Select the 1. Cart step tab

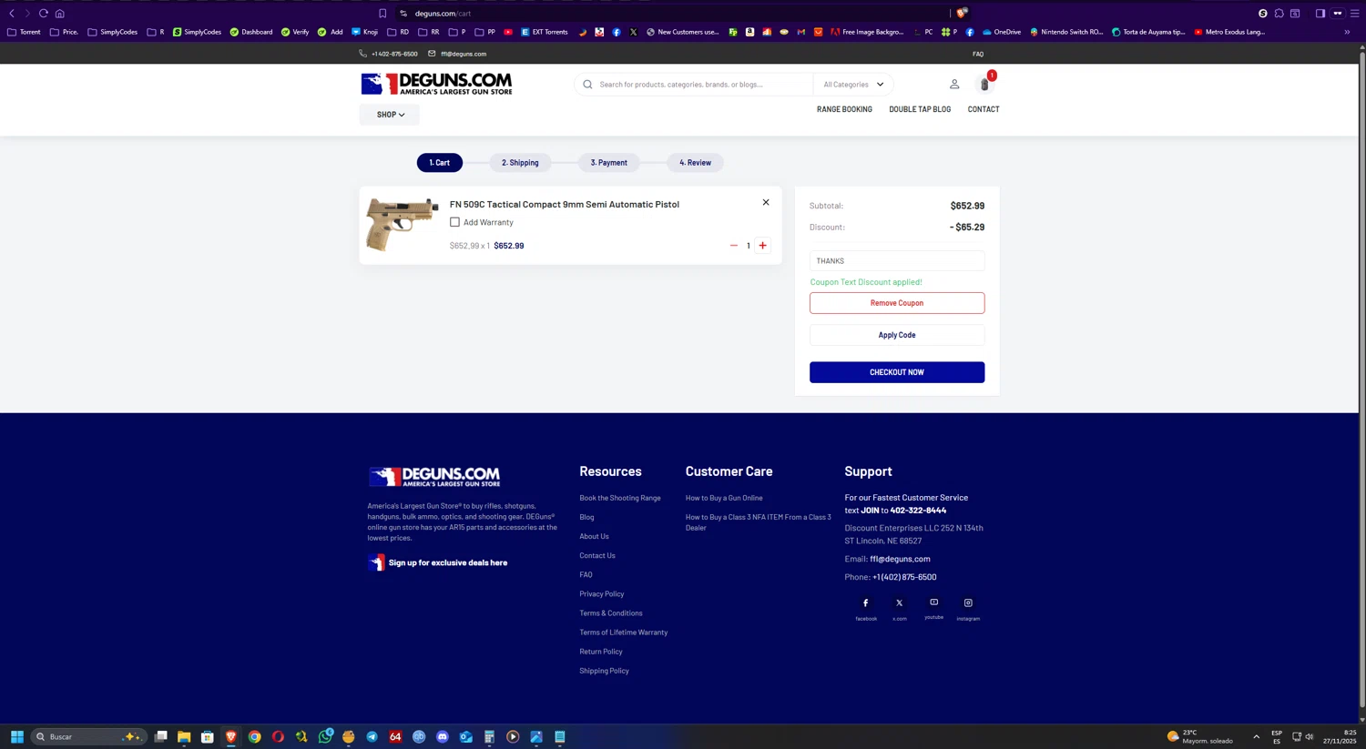(x=440, y=163)
